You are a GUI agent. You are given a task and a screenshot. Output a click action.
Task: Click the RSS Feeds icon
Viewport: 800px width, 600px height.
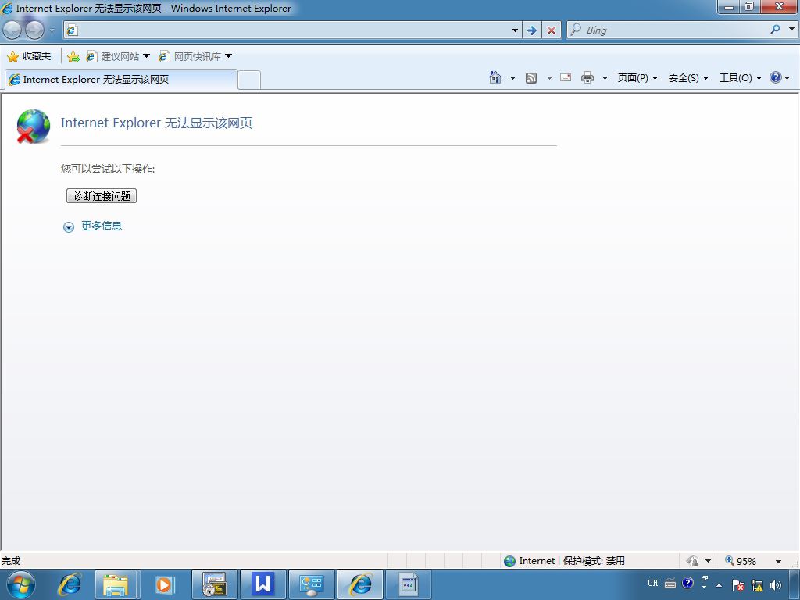[531, 78]
